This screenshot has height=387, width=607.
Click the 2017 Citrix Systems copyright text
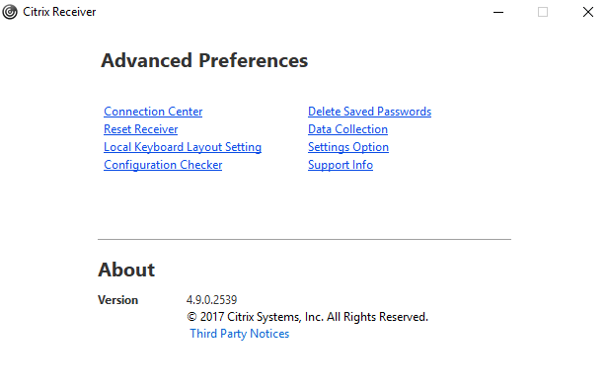click(x=307, y=317)
